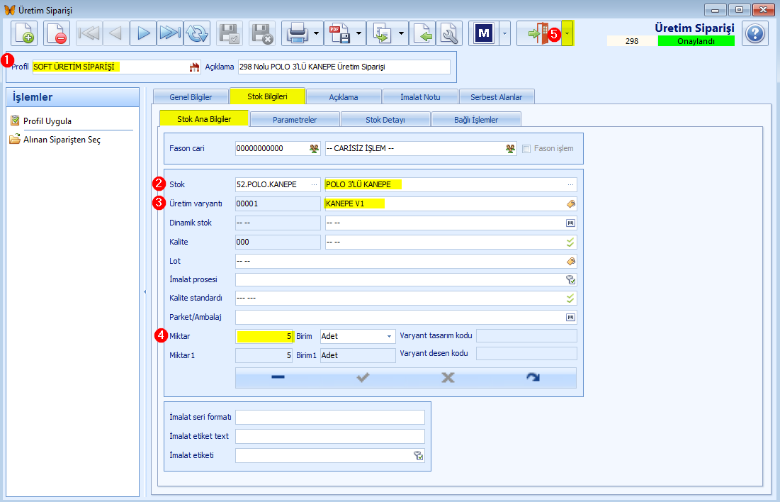Screen dimensions: 780x502
Task: Open the Birim Adet dropdown
Action: pos(358,336)
